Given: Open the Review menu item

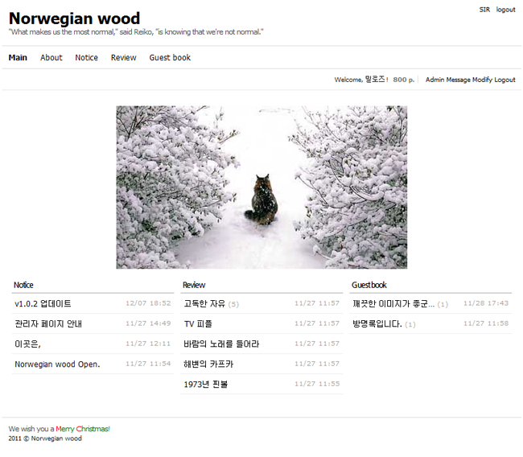Looking at the screenshot, I should 124,58.
